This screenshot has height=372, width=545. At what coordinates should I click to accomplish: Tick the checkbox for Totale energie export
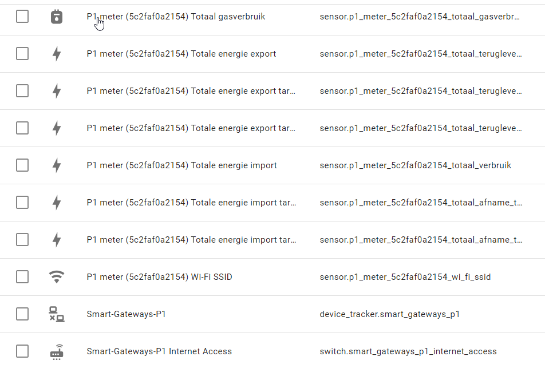tap(22, 54)
